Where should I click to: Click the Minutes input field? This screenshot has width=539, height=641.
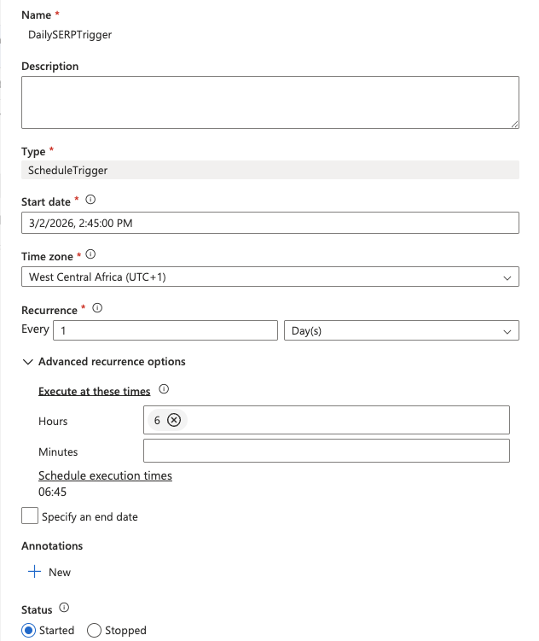(326, 451)
